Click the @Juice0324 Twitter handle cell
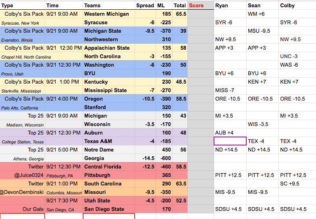This screenshot has width=316, height=219. pos(23,175)
